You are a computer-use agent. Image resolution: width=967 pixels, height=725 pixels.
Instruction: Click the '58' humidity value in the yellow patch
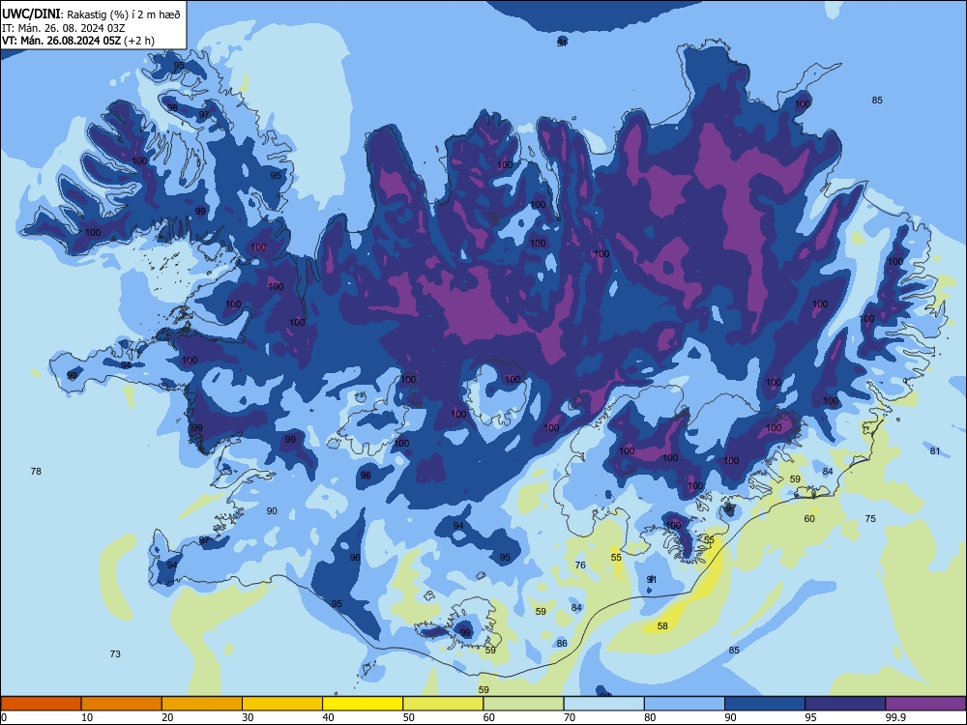click(662, 625)
